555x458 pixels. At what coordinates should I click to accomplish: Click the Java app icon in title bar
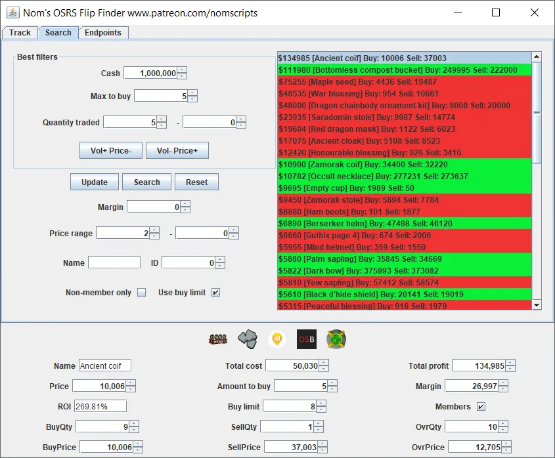pos(12,12)
